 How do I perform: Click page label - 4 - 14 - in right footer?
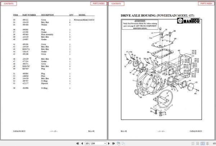pos(161,131)
